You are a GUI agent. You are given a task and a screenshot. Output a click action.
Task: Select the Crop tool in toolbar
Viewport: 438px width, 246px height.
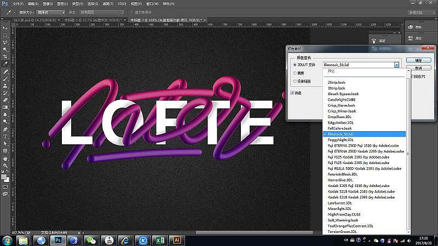tap(5, 57)
